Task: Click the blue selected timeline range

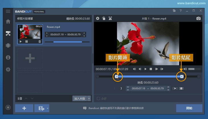Action: (x=149, y=76)
